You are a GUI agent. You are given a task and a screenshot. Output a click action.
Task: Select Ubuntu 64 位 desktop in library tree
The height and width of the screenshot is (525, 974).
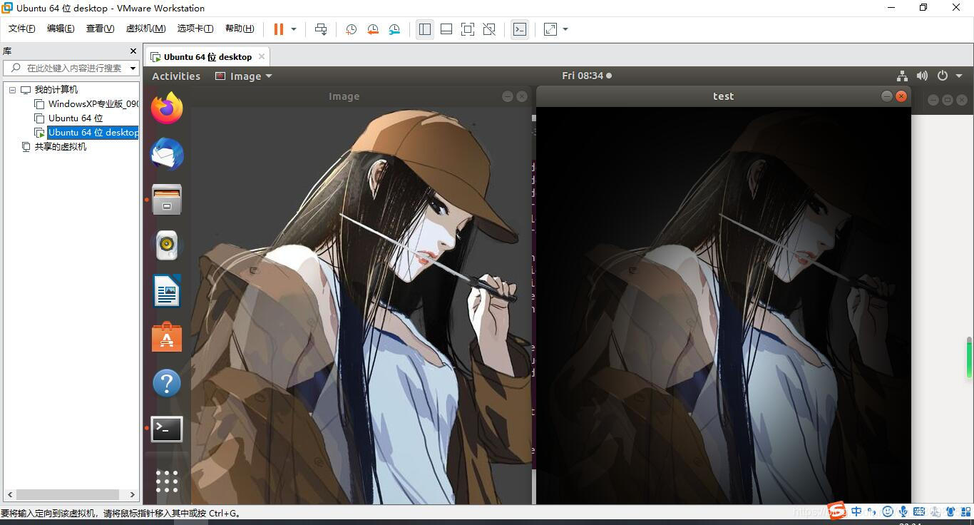pyautogui.click(x=93, y=133)
